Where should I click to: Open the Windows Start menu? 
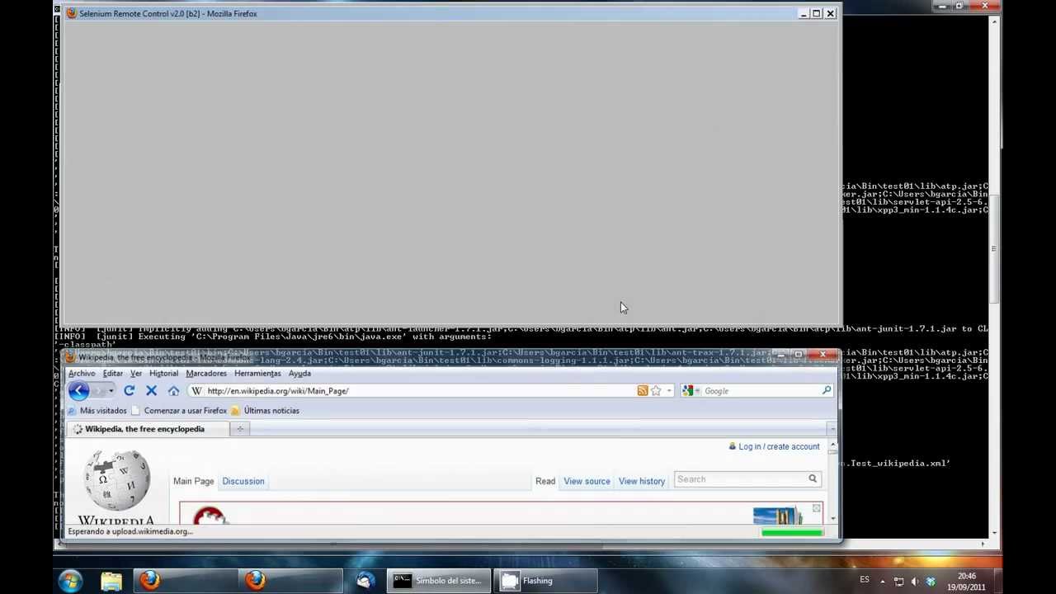pyautogui.click(x=69, y=581)
